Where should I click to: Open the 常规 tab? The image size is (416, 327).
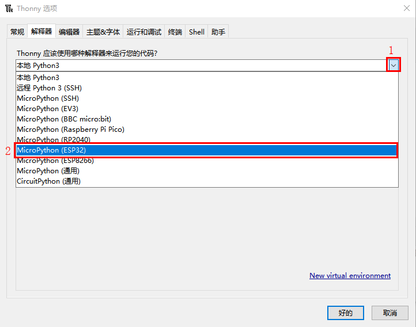tap(17, 32)
